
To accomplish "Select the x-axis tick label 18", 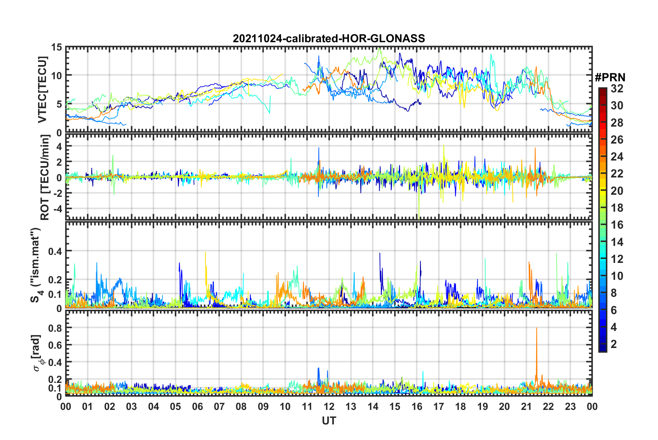I will click(460, 406).
